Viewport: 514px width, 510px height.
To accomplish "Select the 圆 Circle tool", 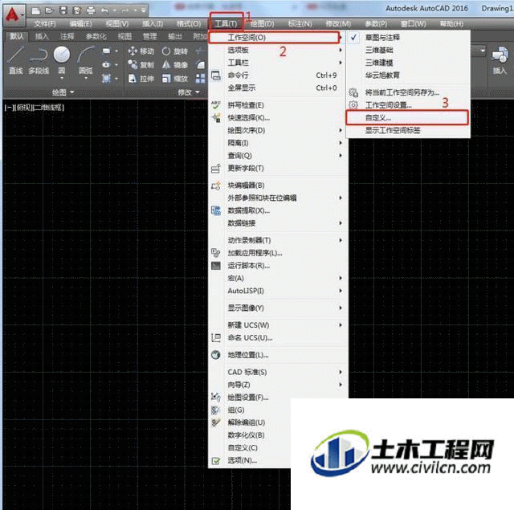I will tap(62, 60).
